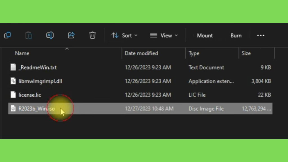Click the Rename icon in toolbar
This screenshot has width=288, height=162.
pyautogui.click(x=50, y=35)
